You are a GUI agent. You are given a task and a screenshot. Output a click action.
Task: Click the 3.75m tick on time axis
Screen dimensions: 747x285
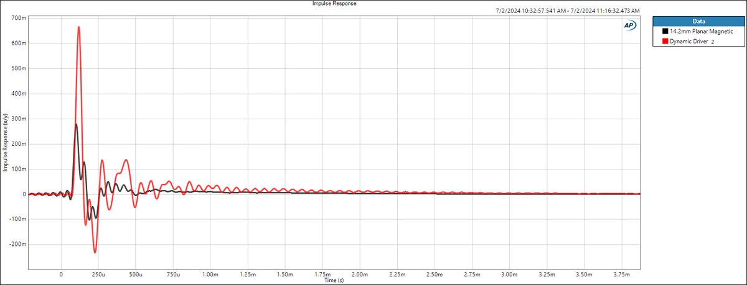click(621, 274)
